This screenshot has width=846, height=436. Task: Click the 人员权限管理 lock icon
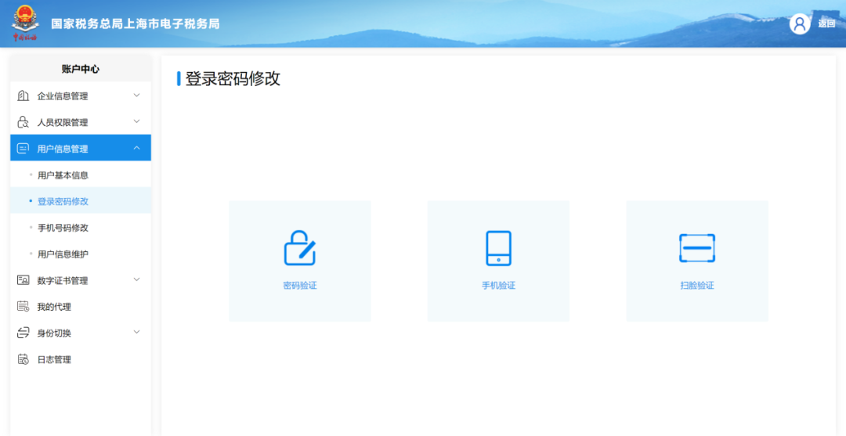click(23, 122)
